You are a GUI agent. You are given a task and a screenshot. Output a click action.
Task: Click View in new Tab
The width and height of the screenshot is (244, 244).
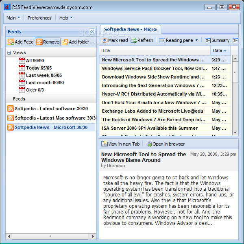(x=120, y=144)
